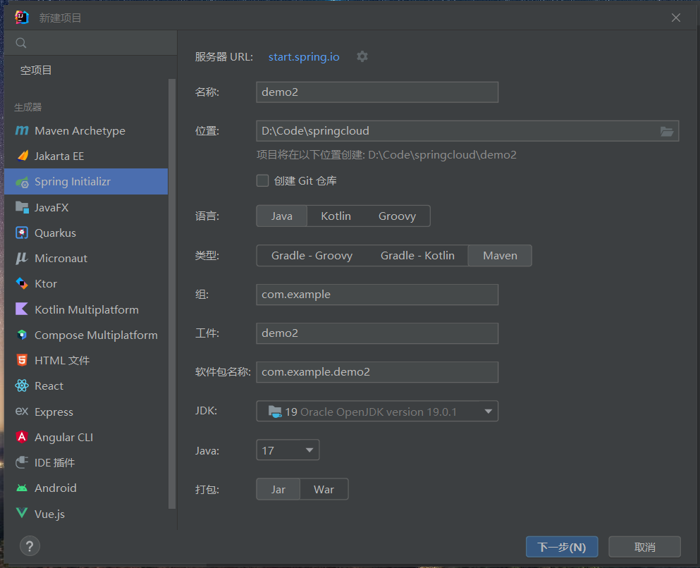Click the Vue.js logo icon
This screenshot has width=700, height=568.
pos(22,512)
